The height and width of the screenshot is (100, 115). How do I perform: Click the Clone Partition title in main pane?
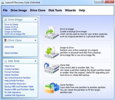pos(67,85)
